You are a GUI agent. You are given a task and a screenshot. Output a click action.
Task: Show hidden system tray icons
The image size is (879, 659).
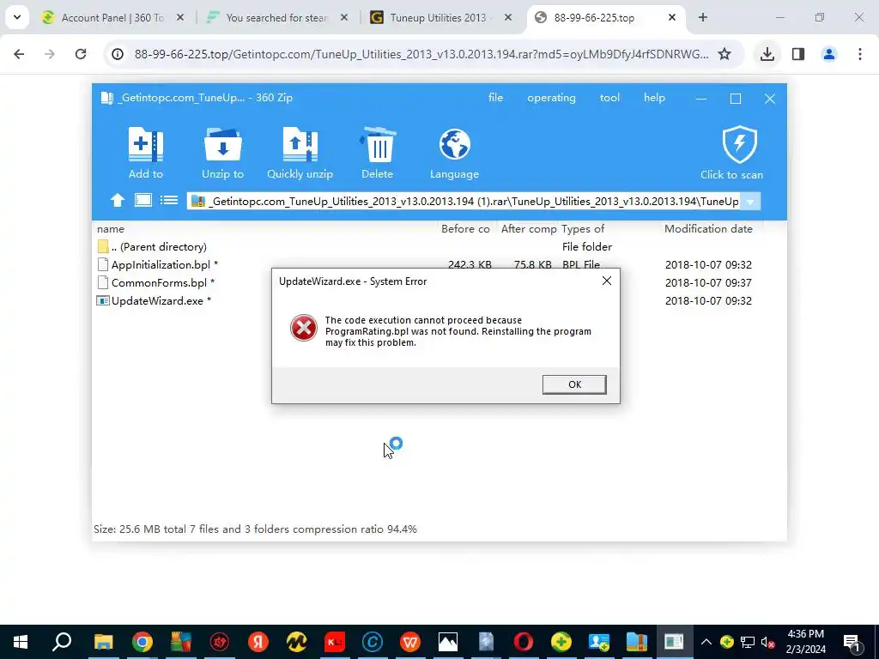point(706,642)
